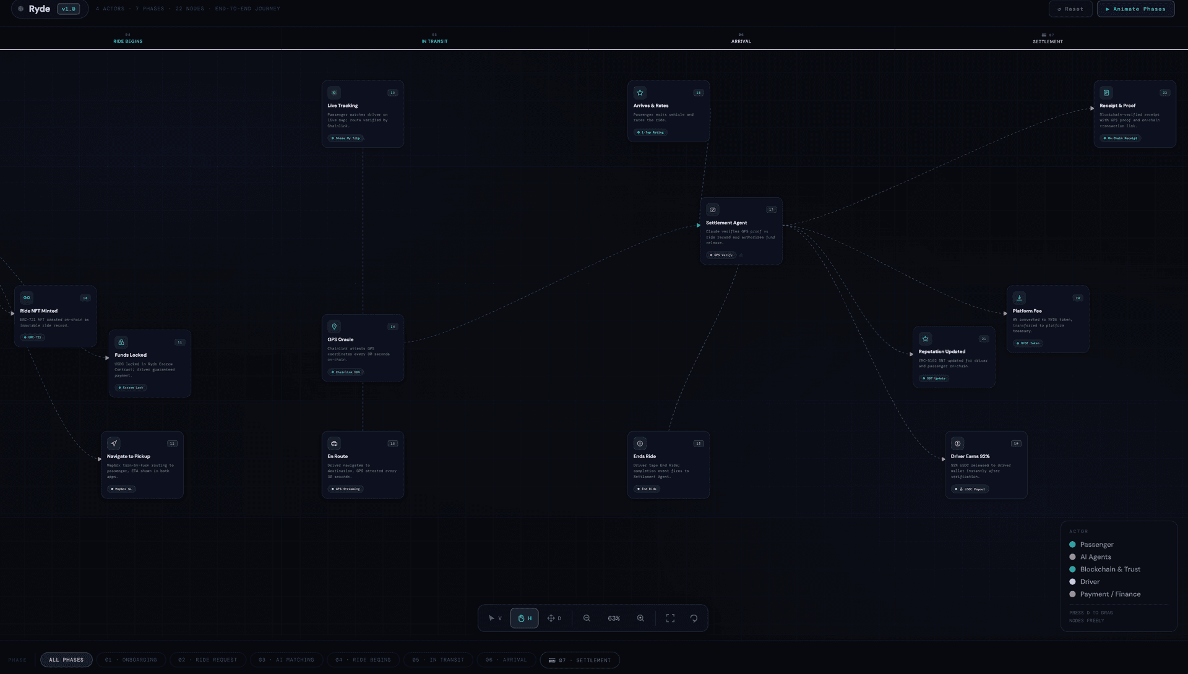Click the SBT Update tag

(934, 378)
